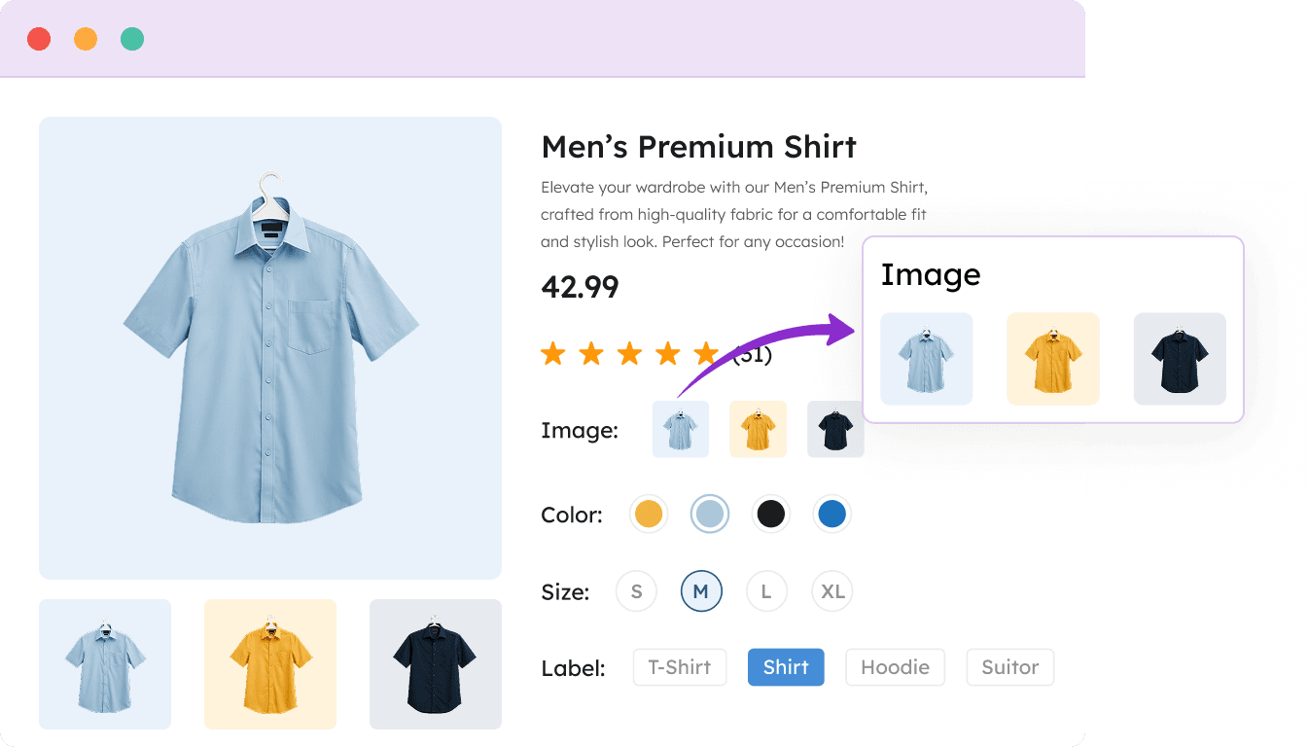Click the blue shirt in the Image popup
Viewport: 1309px width, 747px height.
tap(926, 358)
